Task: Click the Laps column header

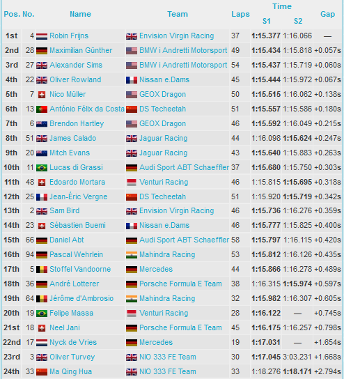Action: pyautogui.click(x=240, y=14)
